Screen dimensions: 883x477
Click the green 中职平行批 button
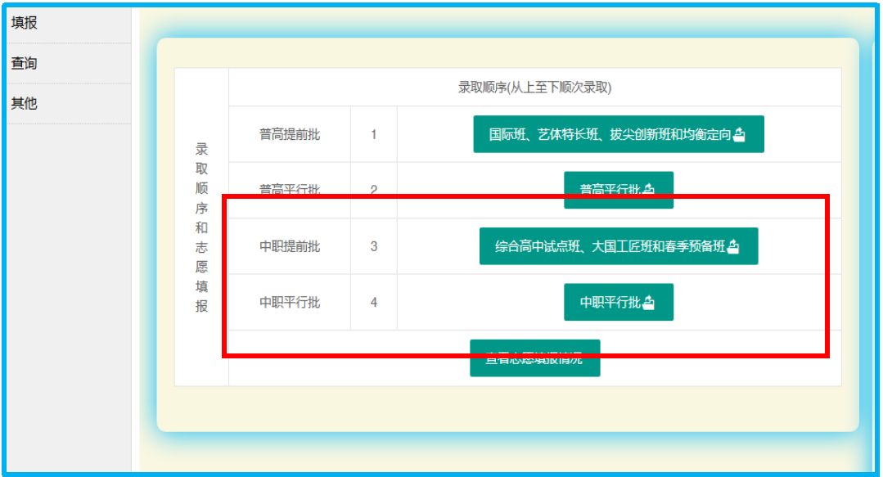coord(610,302)
